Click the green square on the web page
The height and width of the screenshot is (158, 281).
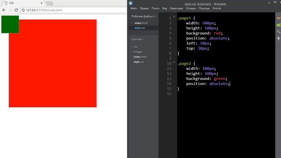(x=10, y=25)
